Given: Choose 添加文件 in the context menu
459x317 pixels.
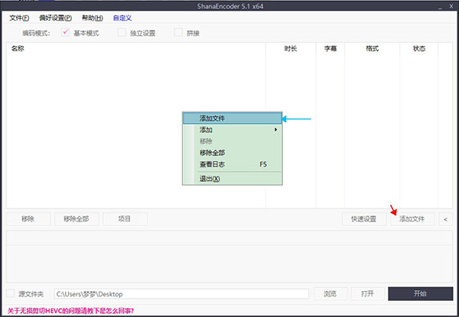Looking at the screenshot, I should (x=232, y=118).
